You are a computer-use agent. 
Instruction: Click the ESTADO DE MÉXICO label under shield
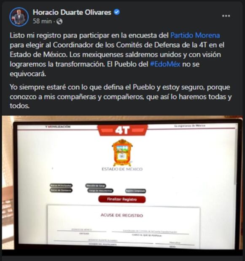122,169
